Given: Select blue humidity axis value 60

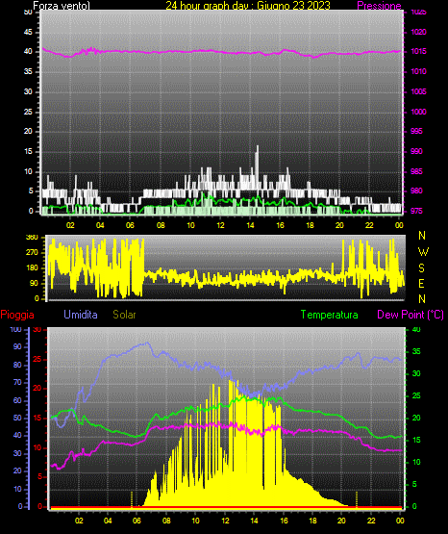Looking at the screenshot, I should tap(17, 400).
